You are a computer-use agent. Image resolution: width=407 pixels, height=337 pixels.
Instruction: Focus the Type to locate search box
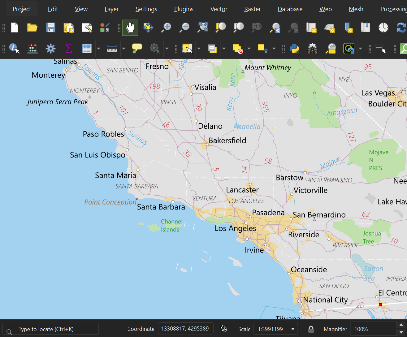[x=51, y=329]
